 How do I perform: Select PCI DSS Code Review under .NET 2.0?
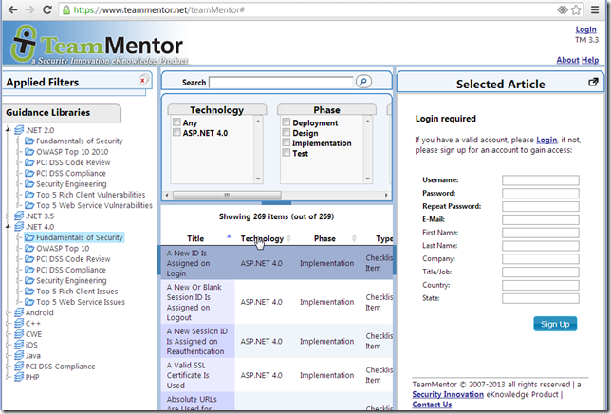pyautogui.click(x=73, y=162)
